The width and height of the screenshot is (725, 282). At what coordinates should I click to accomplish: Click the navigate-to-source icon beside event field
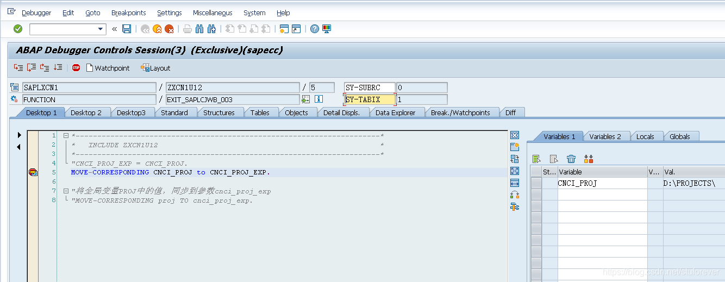coord(306,99)
